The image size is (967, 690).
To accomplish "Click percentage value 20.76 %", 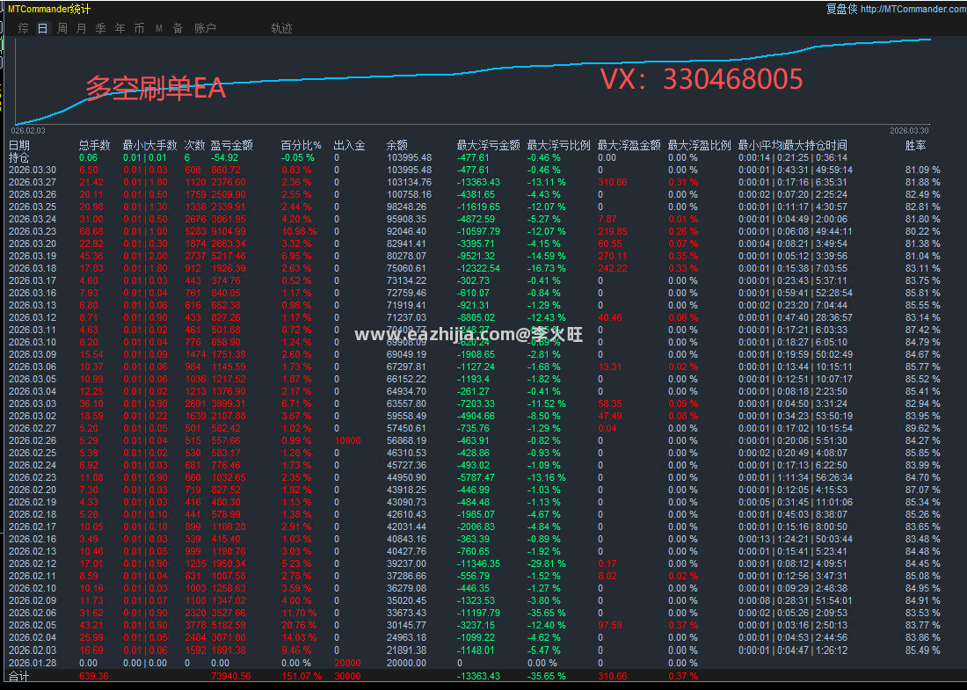I will (299, 625).
